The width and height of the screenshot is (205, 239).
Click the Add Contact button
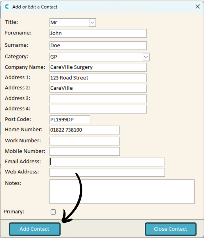click(x=35, y=229)
